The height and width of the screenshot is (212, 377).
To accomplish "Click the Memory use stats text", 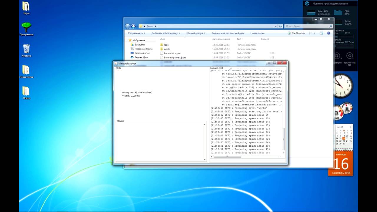I will click(137, 92).
